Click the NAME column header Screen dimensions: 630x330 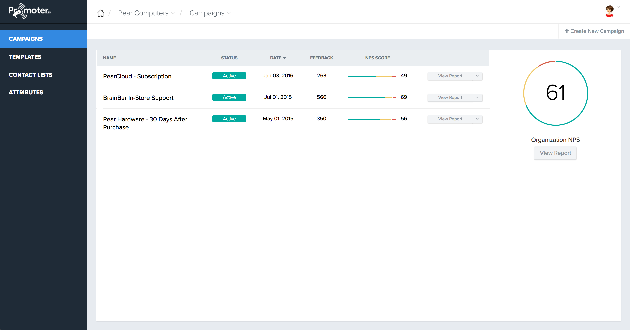109,58
